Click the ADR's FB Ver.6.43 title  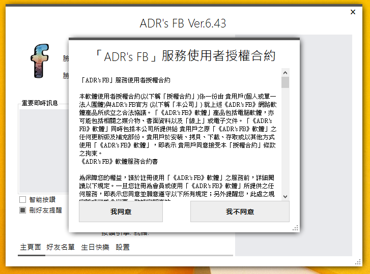click(183, 23)
